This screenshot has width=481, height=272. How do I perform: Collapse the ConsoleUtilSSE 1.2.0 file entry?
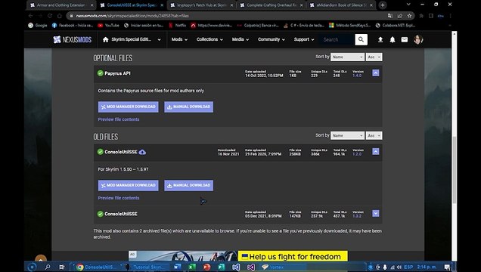(375, 151)
